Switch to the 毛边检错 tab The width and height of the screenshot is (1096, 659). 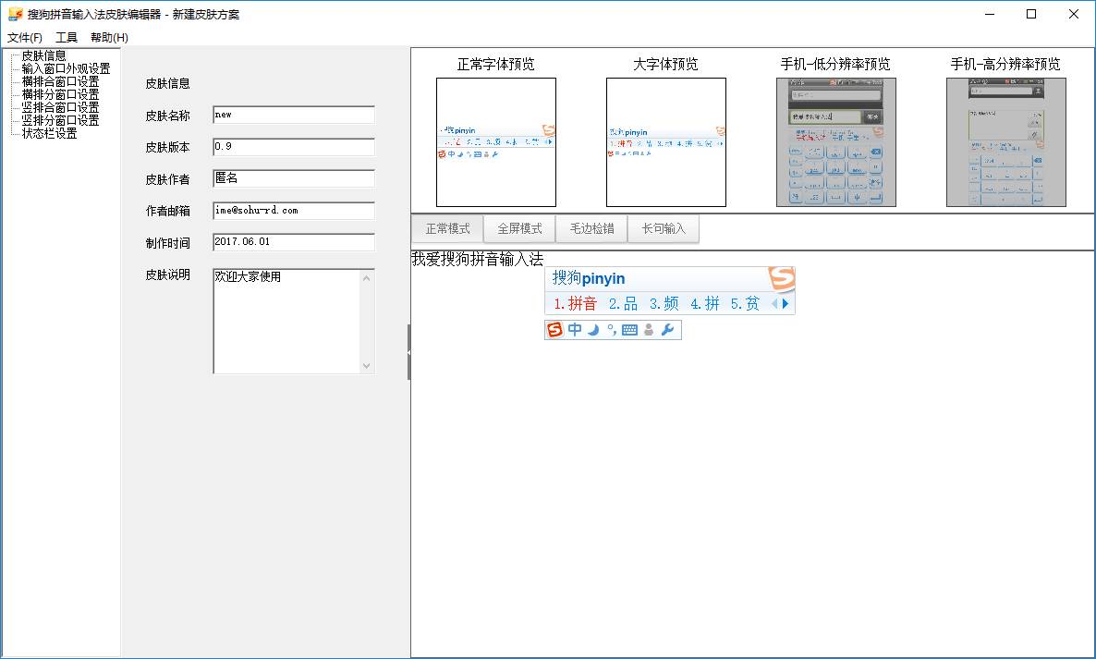(592, 228)
